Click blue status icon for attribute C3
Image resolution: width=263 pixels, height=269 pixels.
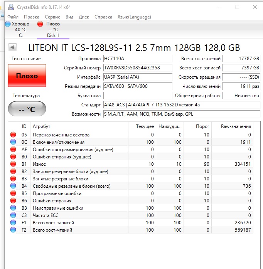tap(13, 215)
